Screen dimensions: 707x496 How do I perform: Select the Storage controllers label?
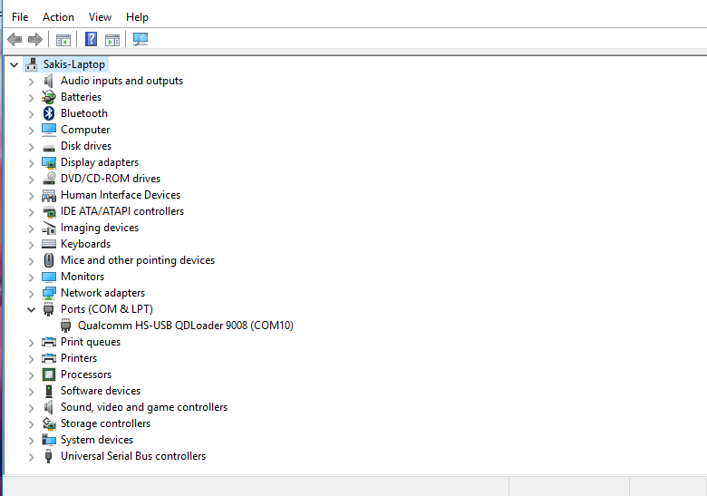pos(105,423)
